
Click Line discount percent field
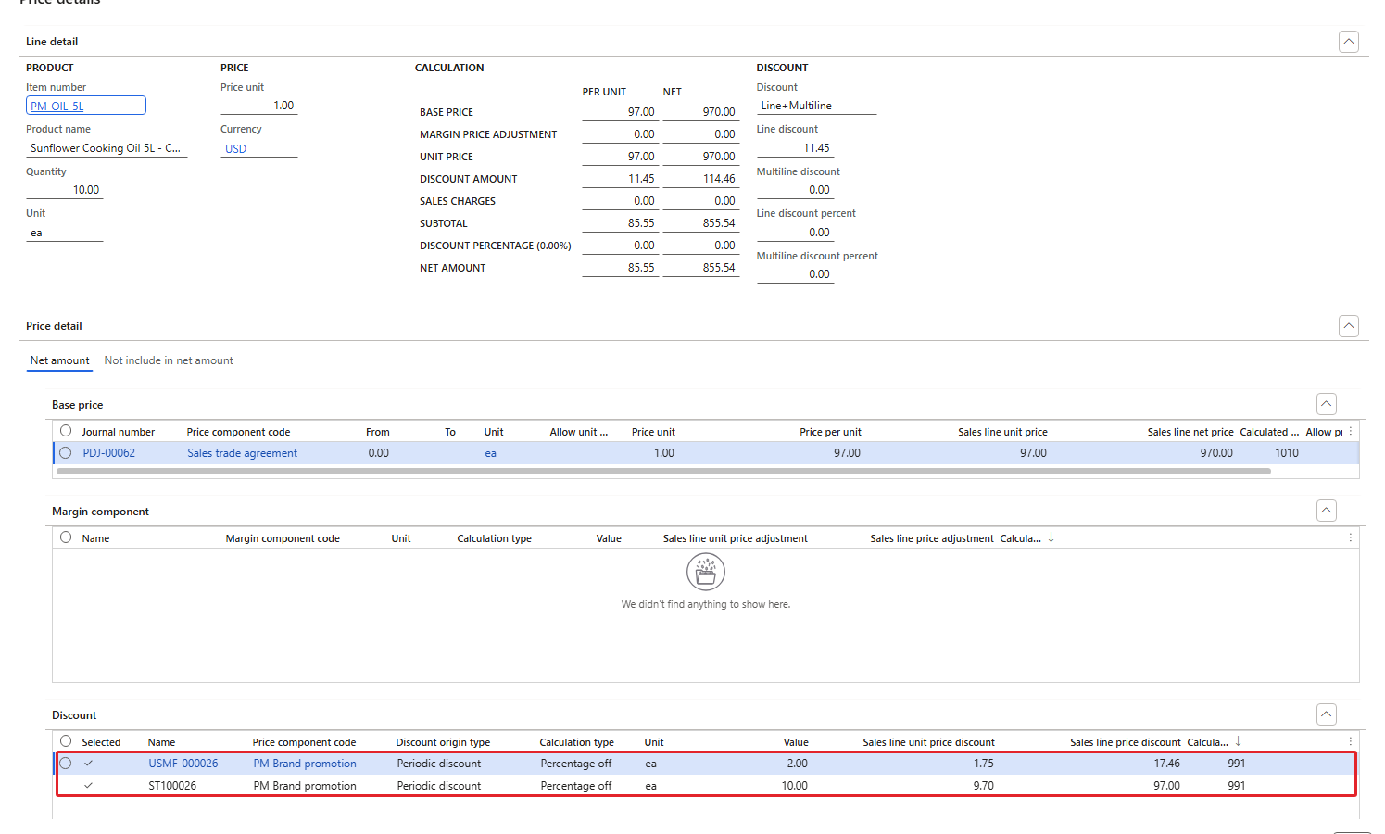pyautogui.click(x=796, y=233)
